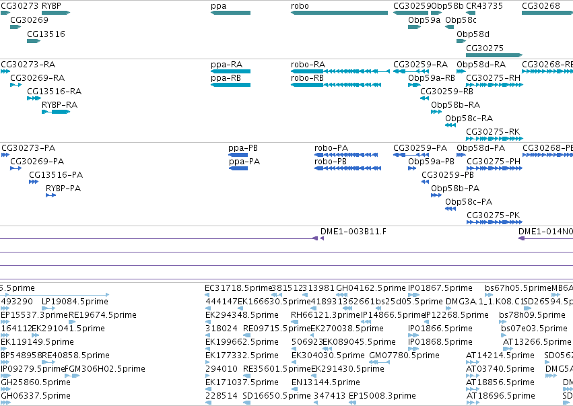This screenshot has width=573, height=406.
Task: Select the robo gene bar
Action: [339, 13]
